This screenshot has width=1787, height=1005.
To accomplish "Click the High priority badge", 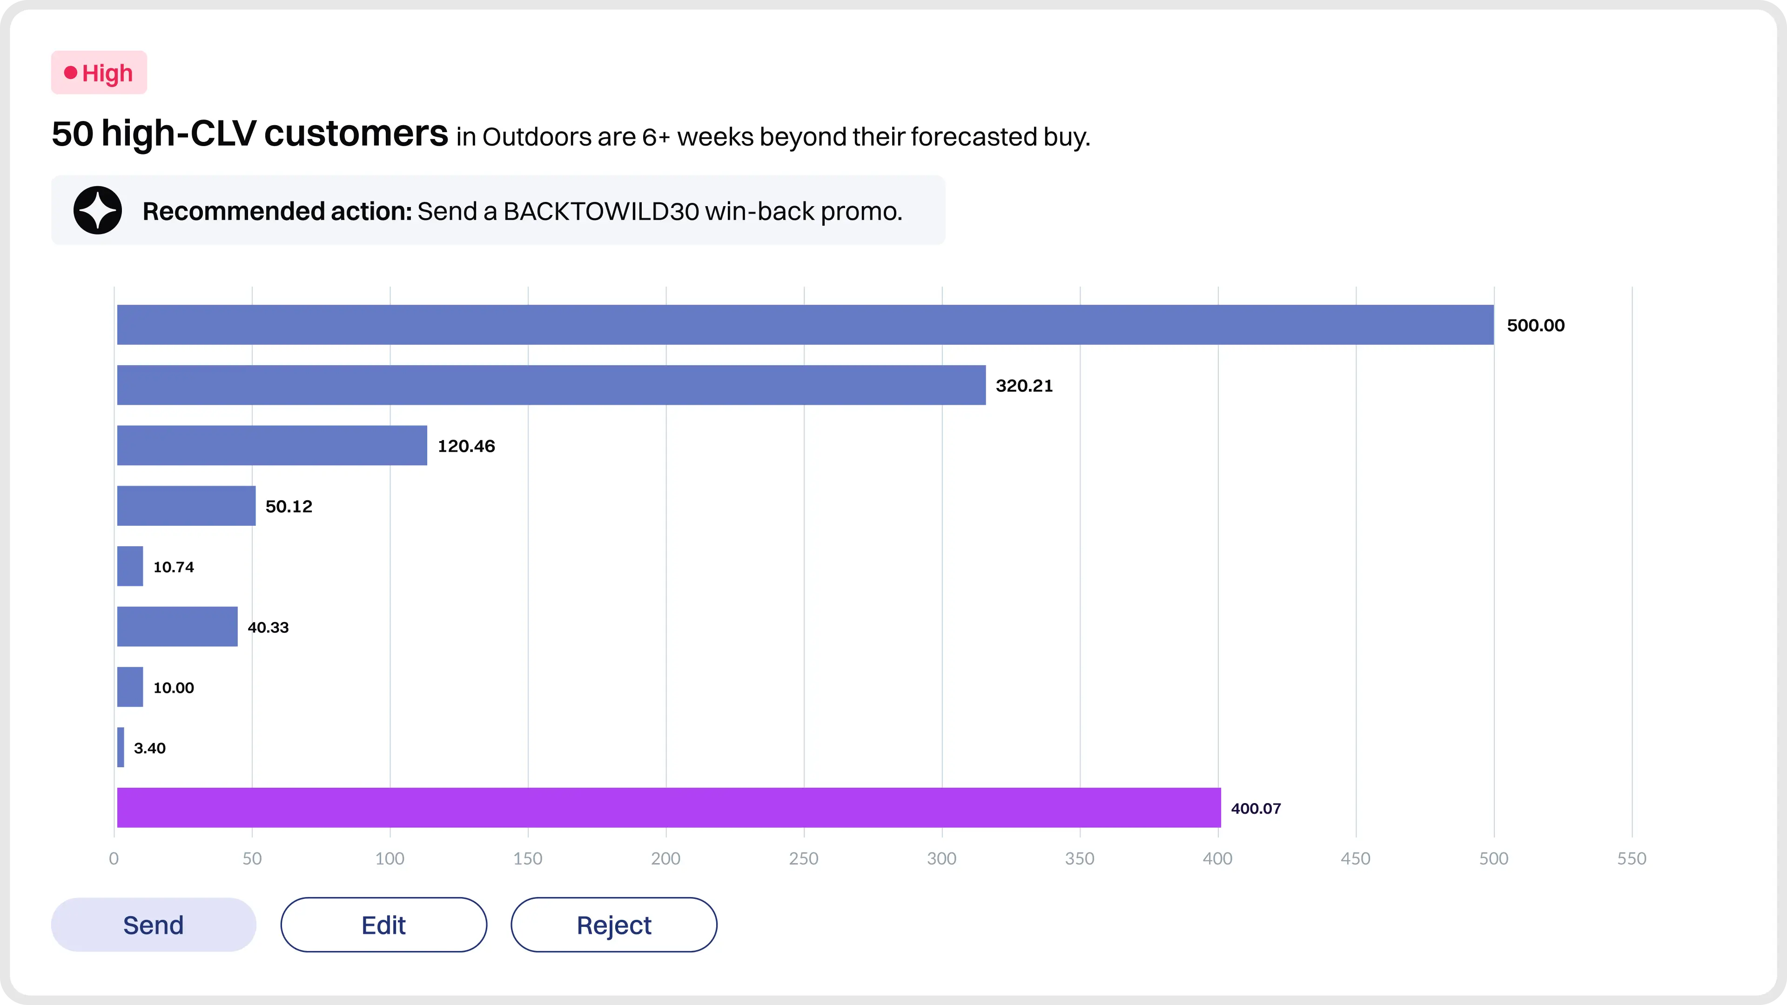I will pos(99,73).
